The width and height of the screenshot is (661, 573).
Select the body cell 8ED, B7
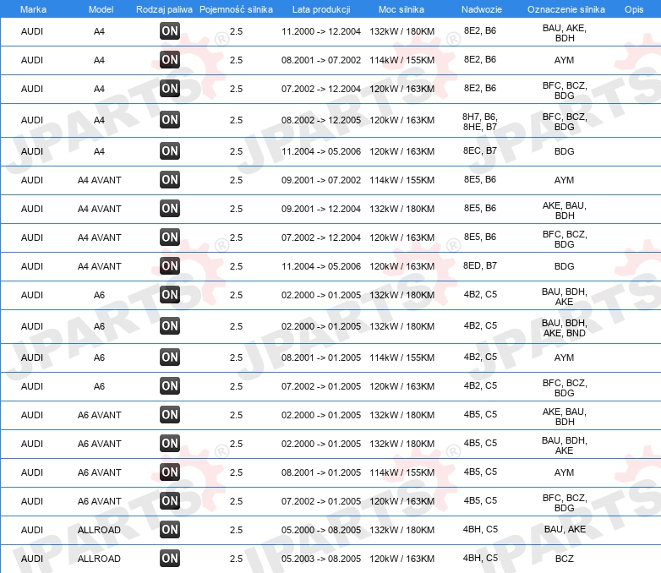(x=480, y=265)
